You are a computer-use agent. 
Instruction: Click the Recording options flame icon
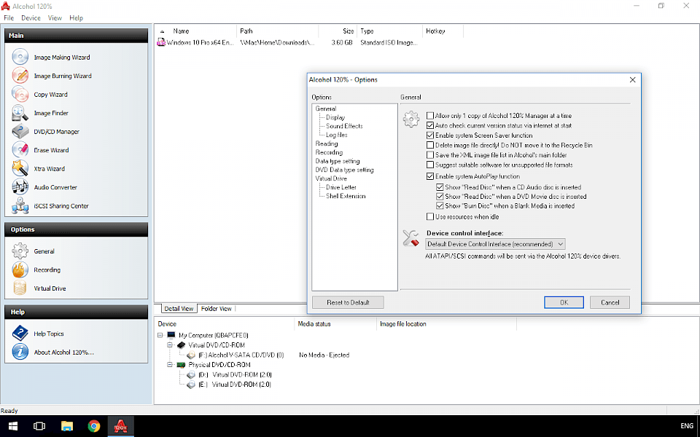[x=20, y=269]
